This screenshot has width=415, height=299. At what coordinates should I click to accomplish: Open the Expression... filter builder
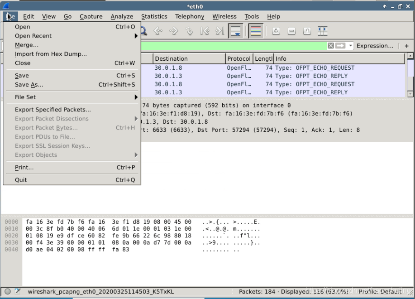[375, 46]
